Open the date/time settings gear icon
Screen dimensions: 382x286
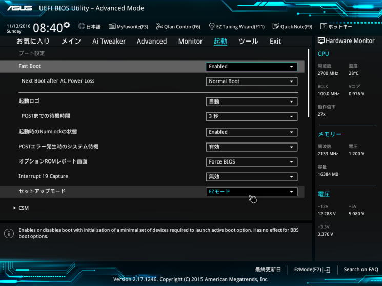[67, 25]
